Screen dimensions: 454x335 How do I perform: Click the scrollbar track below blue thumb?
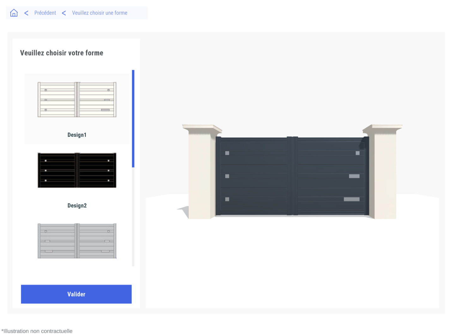click(133, 218)
